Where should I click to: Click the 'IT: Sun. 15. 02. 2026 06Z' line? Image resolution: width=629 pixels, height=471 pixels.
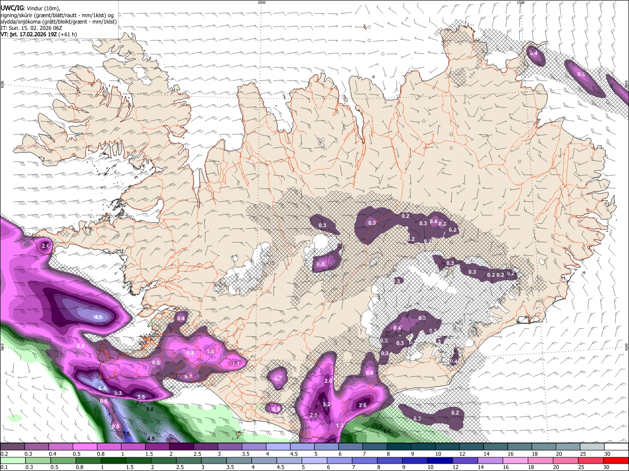point(31,28)
